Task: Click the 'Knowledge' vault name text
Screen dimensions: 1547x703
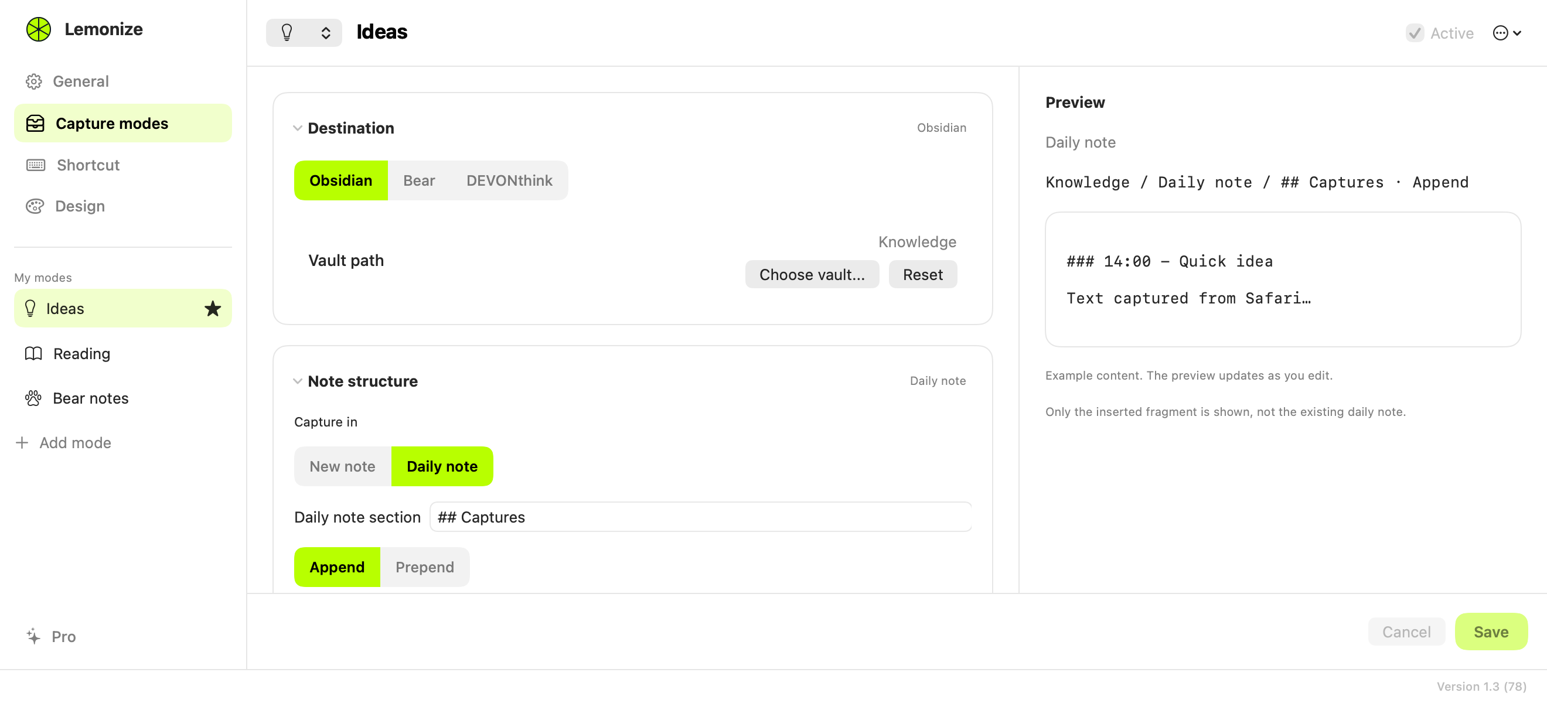Action: click(917, 242)
